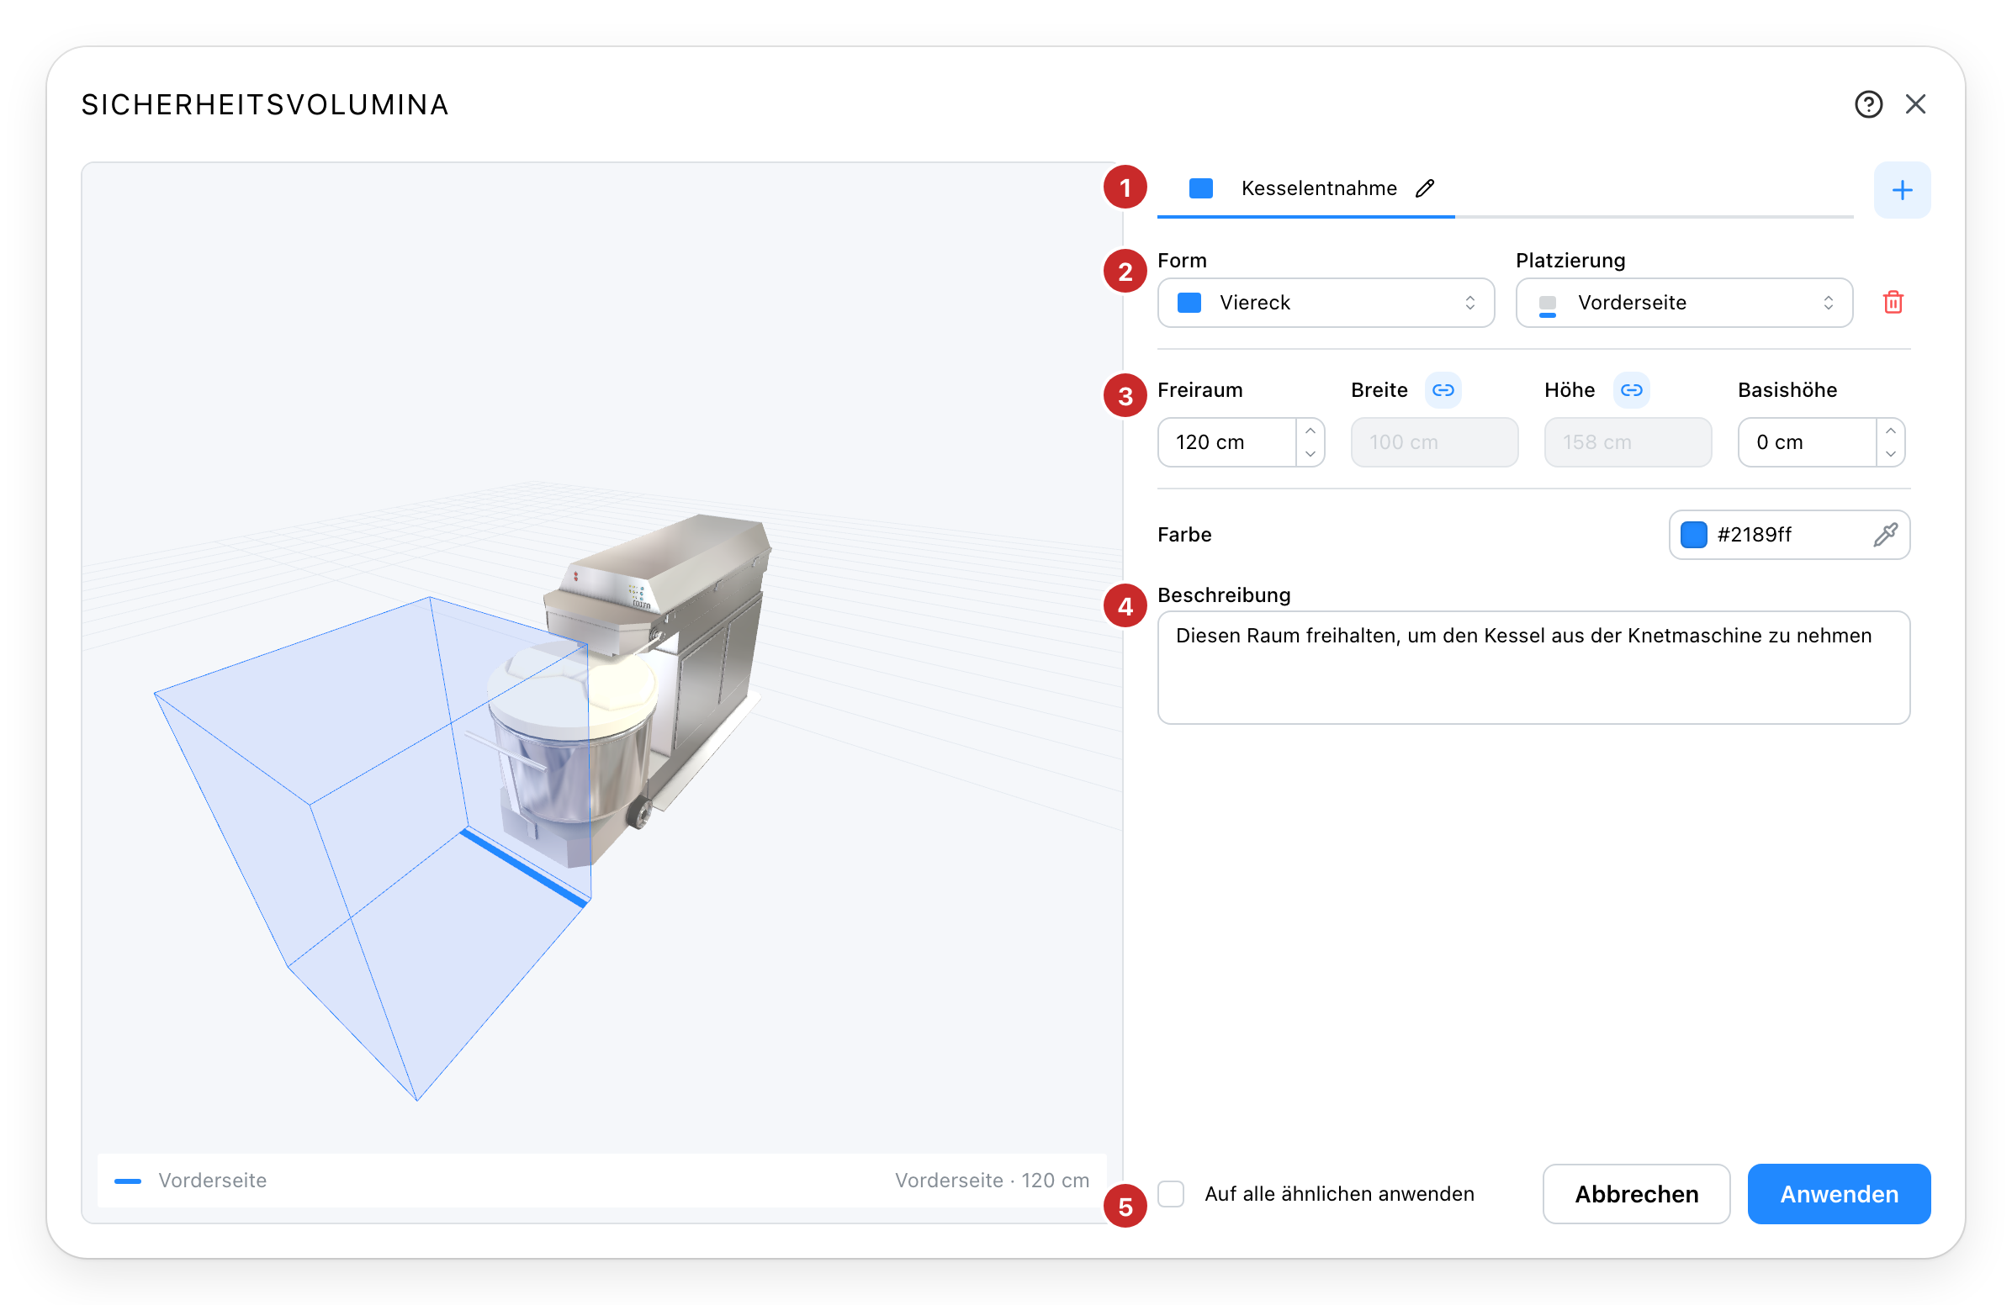Select the Kesselentnahme tab

point(1305,188)
